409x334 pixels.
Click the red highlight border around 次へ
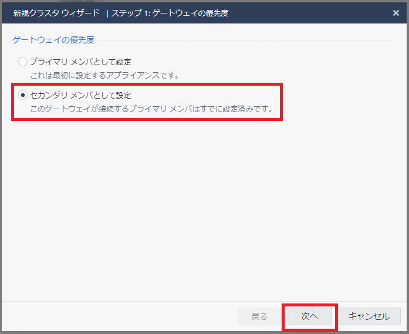click(x=310, y=305)
